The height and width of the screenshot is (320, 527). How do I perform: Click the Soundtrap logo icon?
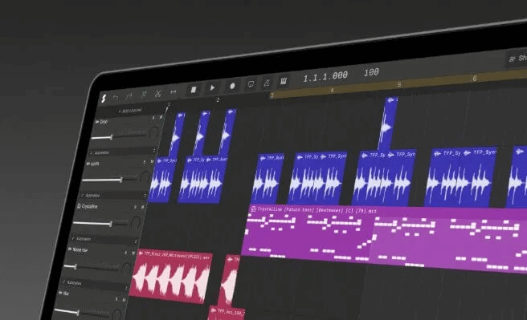(104, 98)
